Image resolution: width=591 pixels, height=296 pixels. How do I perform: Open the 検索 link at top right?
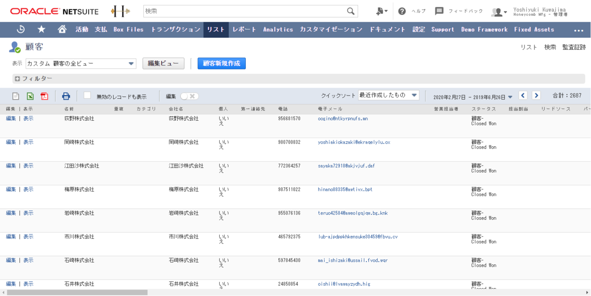pos(550,47)
